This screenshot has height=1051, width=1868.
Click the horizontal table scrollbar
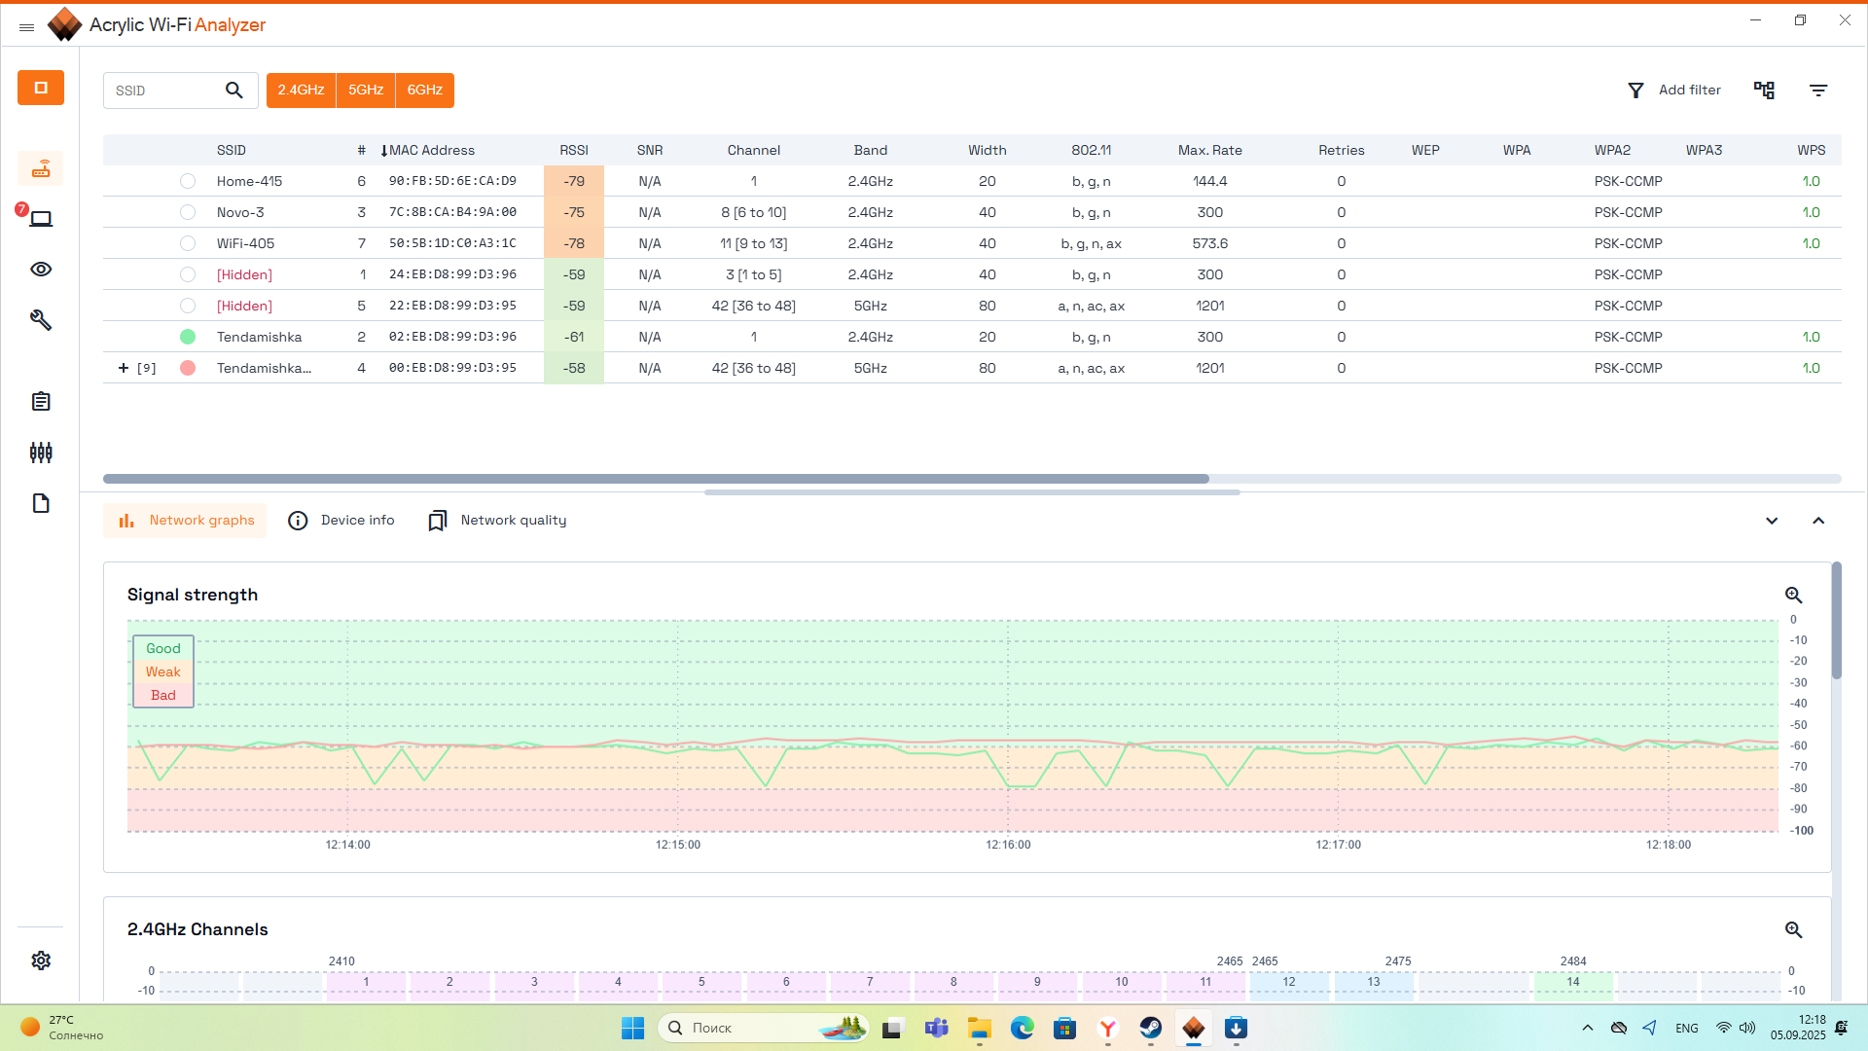(x=656, y=479)
